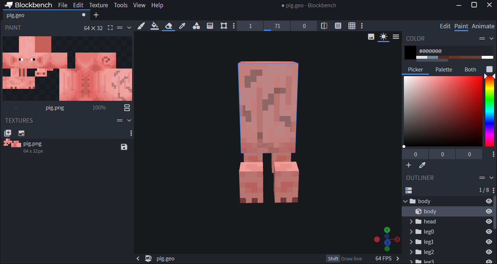Open the Edit menu
The height and width of the screenshot is (264, 497).
(x=78, y=5)
